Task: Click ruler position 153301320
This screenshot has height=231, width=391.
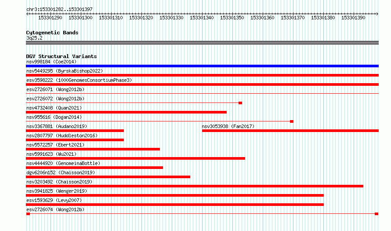Action: pos(141,18)
